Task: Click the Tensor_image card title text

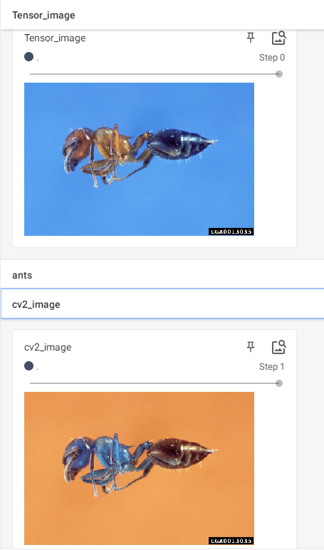Action: coord(55,38)
